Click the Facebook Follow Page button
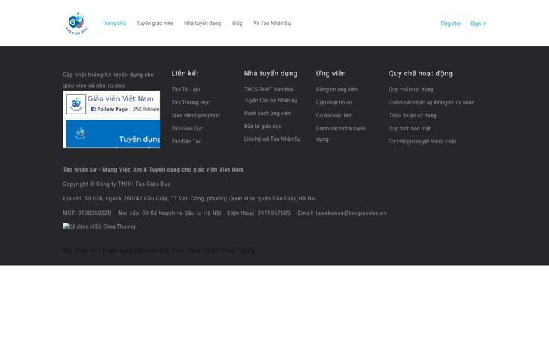Image resolution: width=549 pixels, height=343 pixels. click(110, 109)
